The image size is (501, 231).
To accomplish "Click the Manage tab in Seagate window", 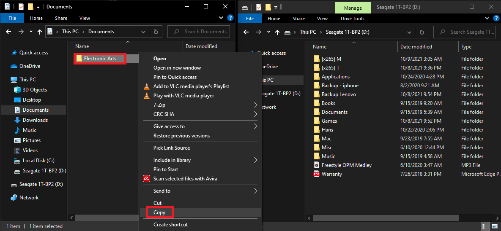I will point(353,8).
